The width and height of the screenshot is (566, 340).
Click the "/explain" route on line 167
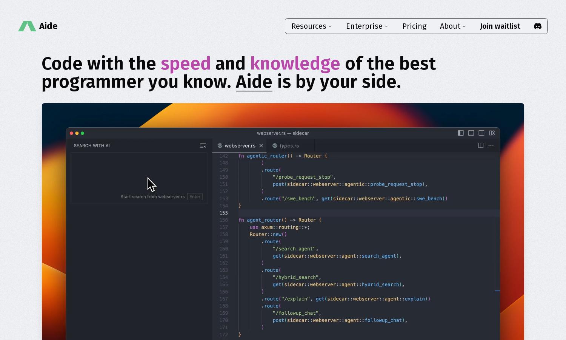tap(295, 299)
